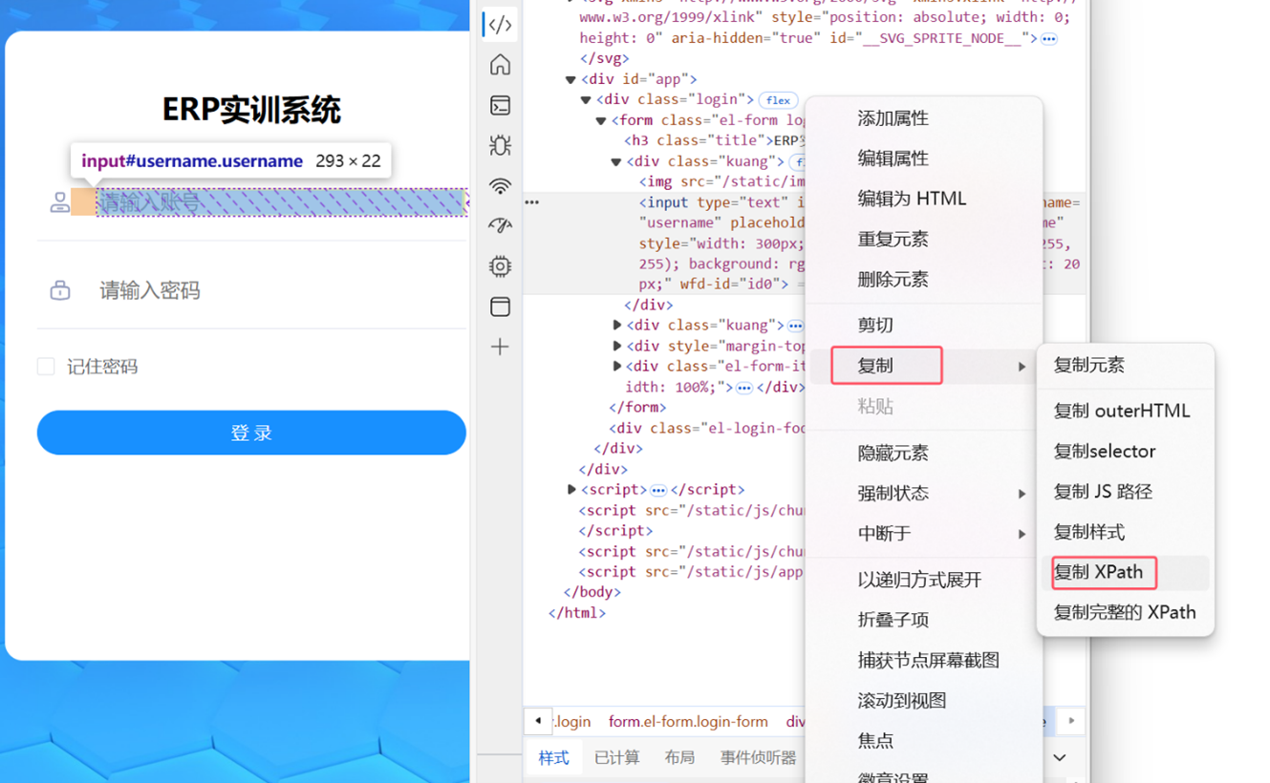This screenshot has width=1270, height=783.
Task: Open the Application panel icon
Action: (x=500, y=307)
